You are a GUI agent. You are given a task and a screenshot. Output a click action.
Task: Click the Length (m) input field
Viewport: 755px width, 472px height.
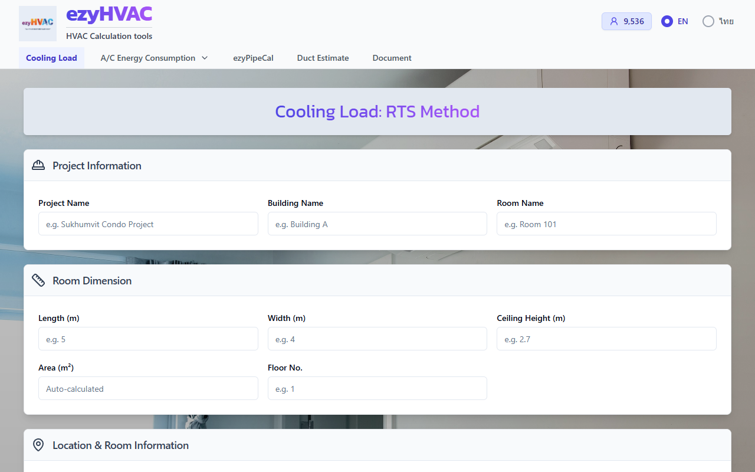pos(148,339)
